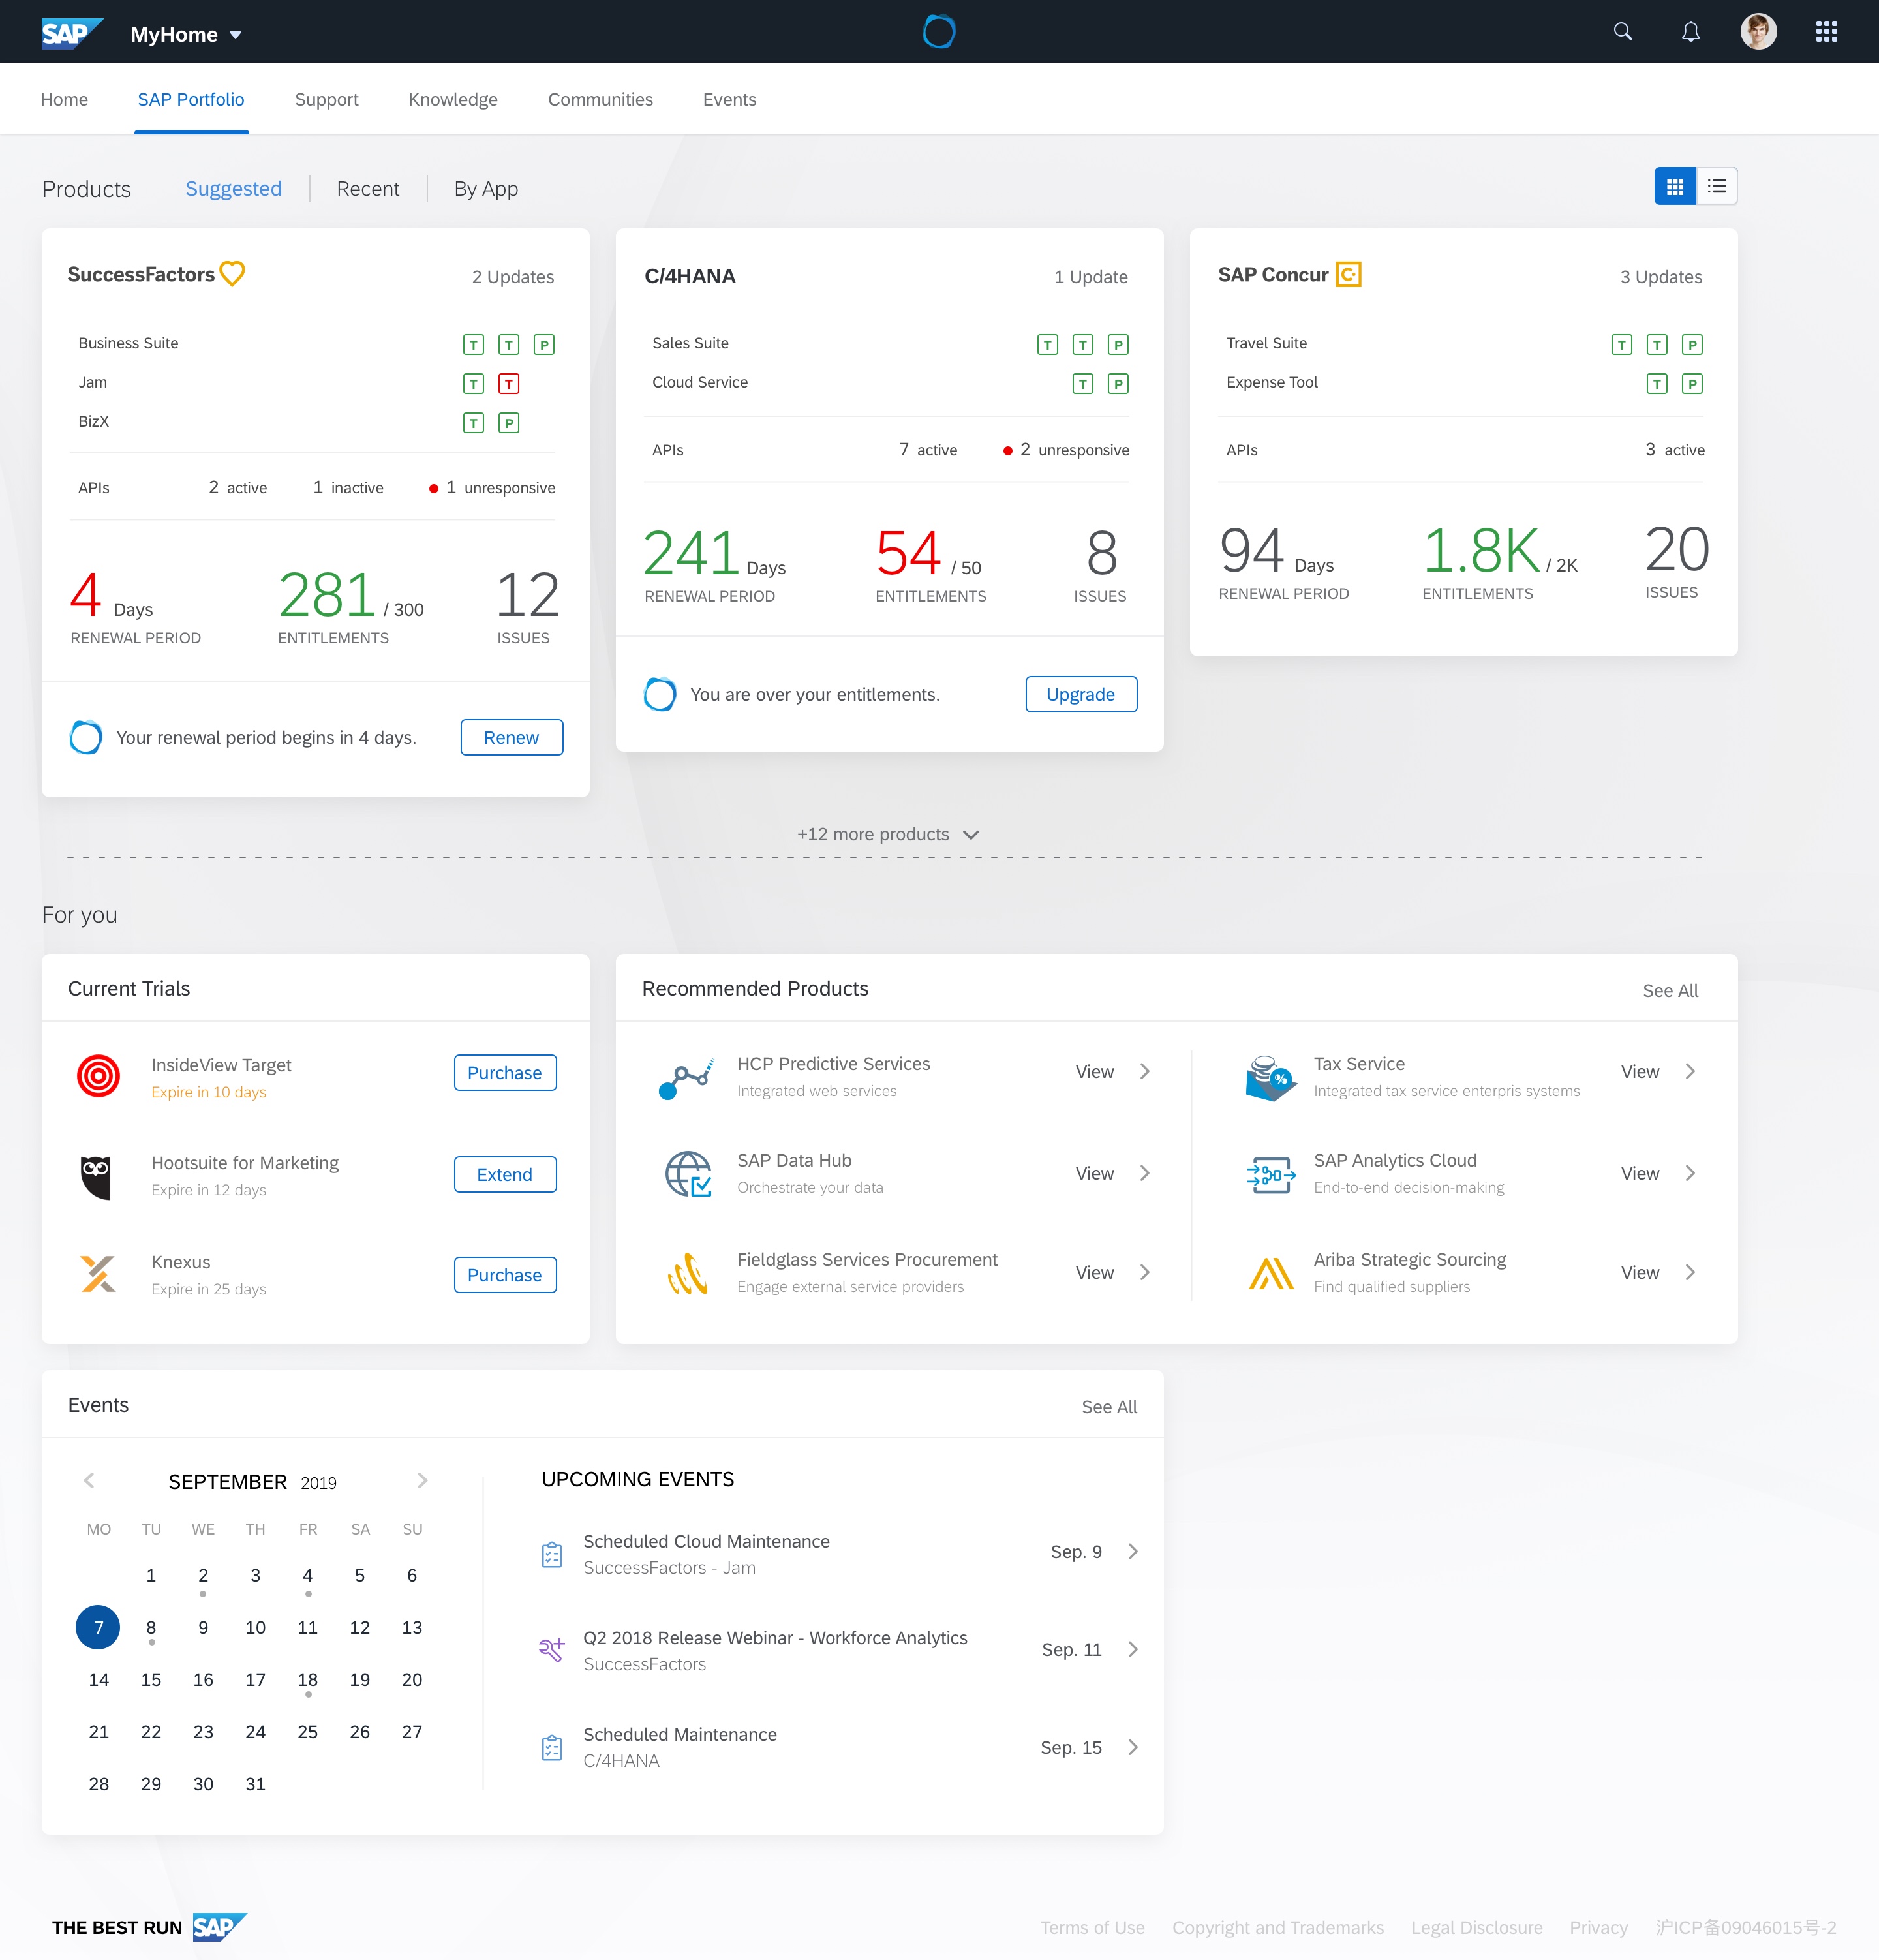Switch to list view of products
The height and width of the screenshot is (1960, 1879).
point(1716,185)
